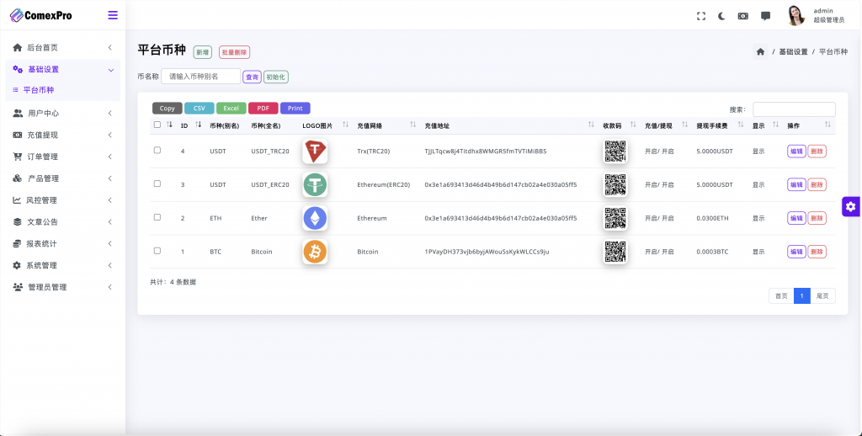Viewport: 862px width, 436px height.
Task: Click the admin avatar picture
Action: 795,15
